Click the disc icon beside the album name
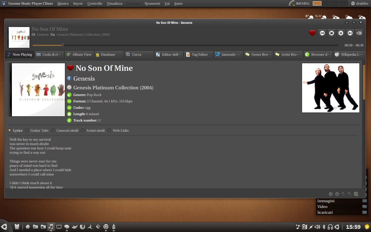Screen dimensions: 371x232 (x=69, y=87)
